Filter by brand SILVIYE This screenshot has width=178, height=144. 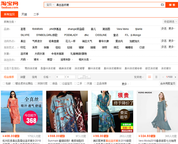click(25, 35)
